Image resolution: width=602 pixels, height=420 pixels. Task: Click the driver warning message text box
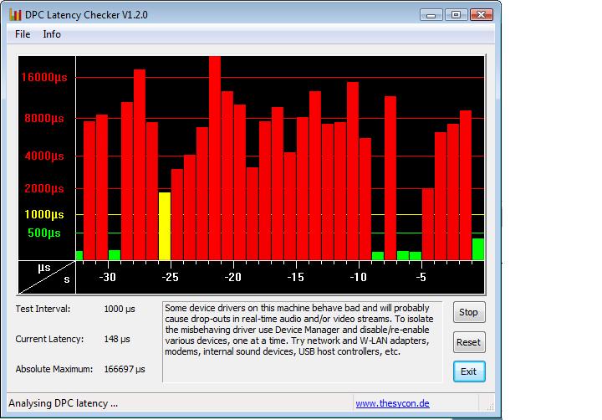click(x=302, y=342)
